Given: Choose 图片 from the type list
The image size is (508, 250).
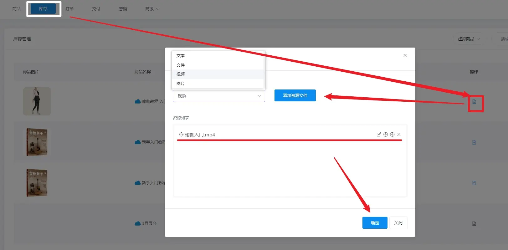Looking at the screenshot, I should click(181, 84).
